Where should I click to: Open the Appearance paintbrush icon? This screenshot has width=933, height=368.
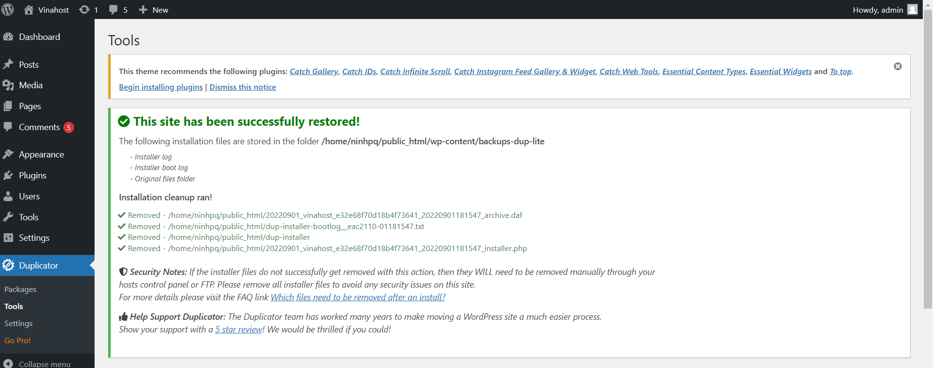(8, 155)
